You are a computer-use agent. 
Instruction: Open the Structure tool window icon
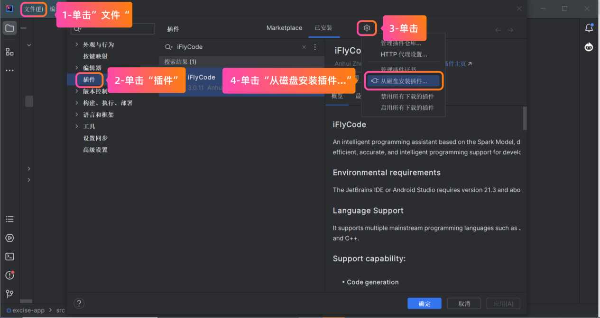[9, 52]
